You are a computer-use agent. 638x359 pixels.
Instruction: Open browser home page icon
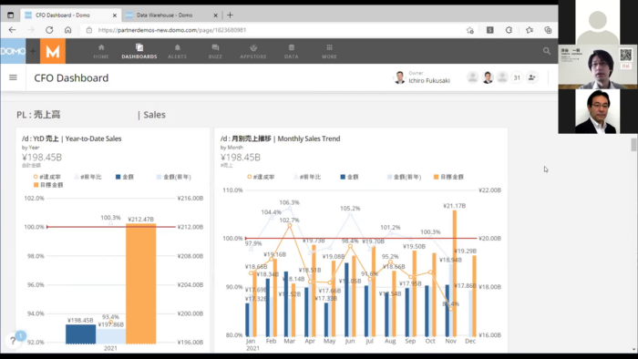68,30
